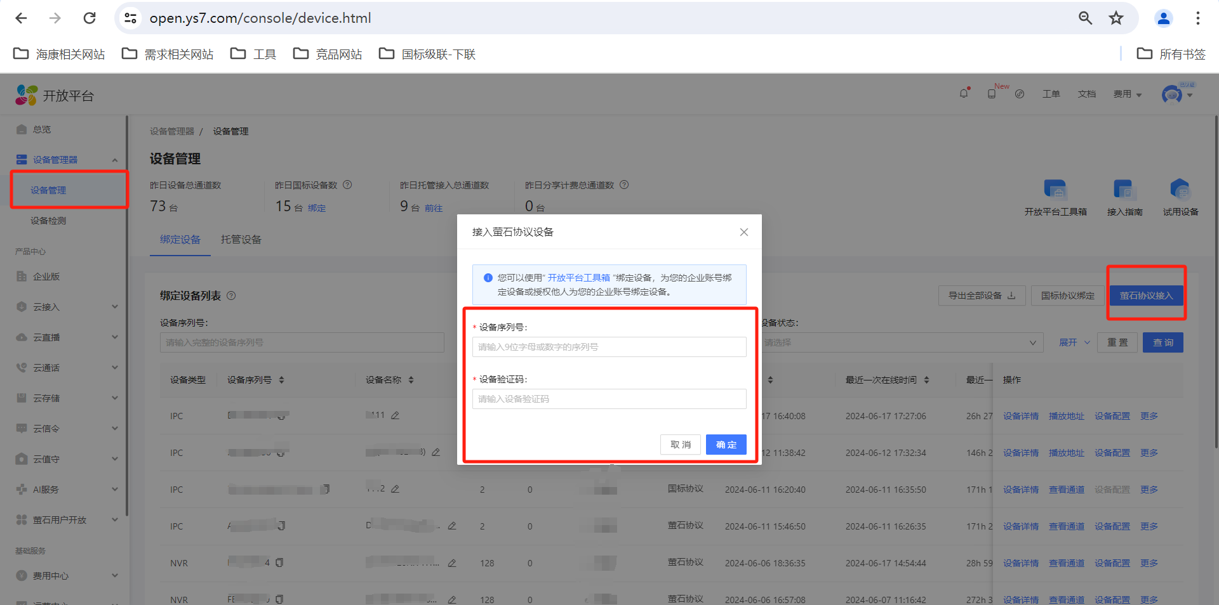Open the browser profile icon
Image resolution: width=1219 pixels, height=605 pixels.
[1164, 18]
